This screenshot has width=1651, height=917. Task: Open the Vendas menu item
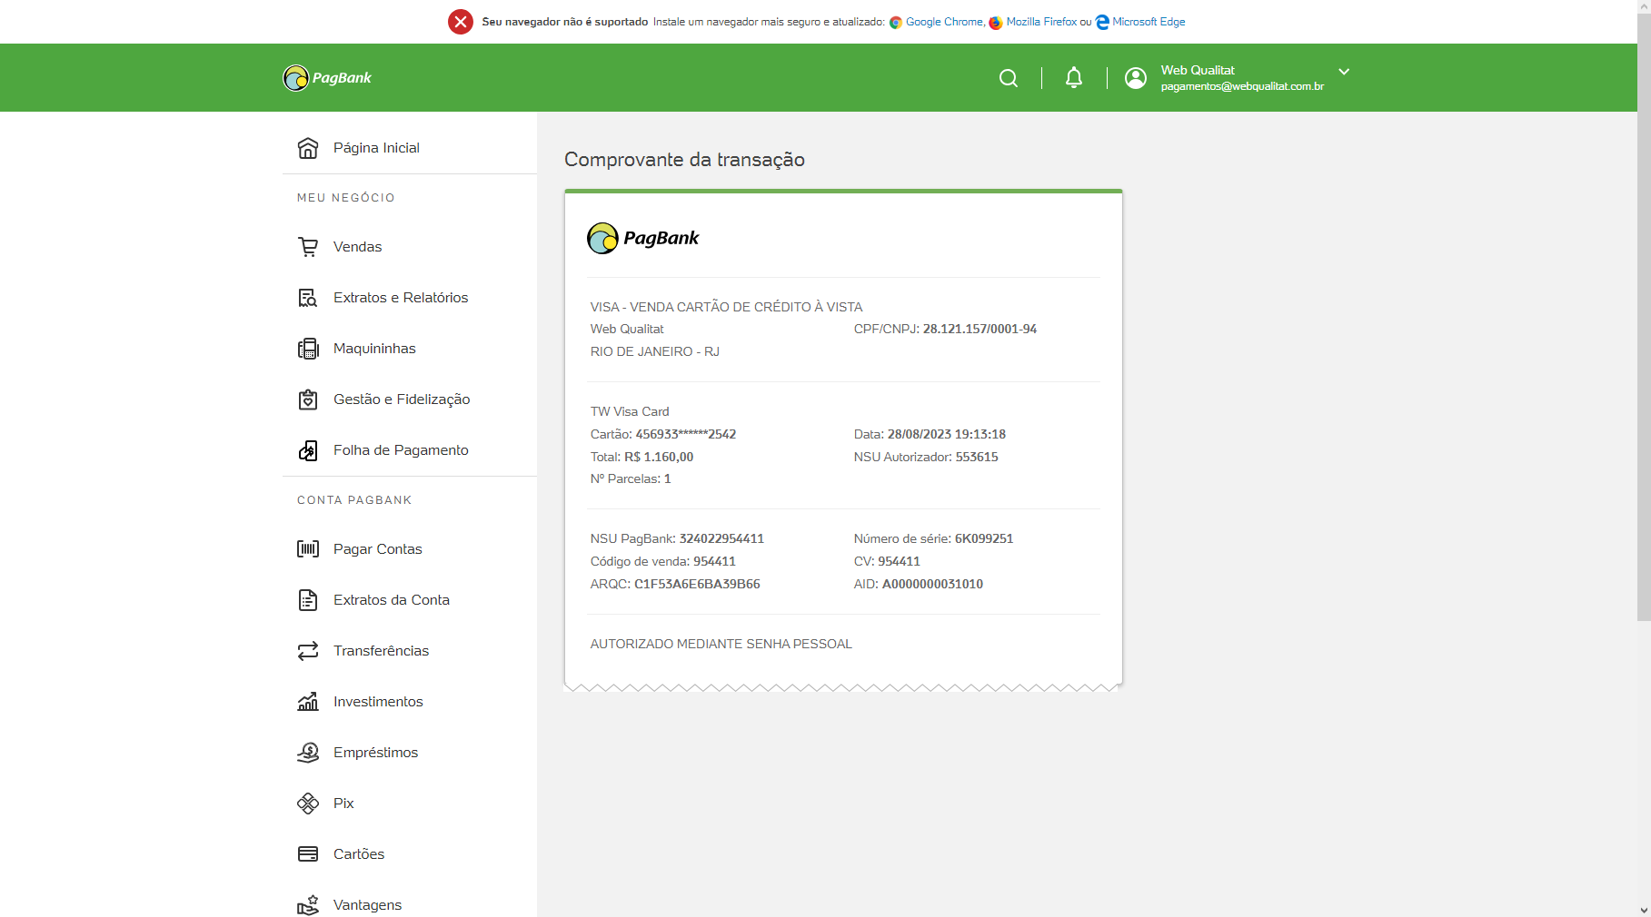pyautogui.click(x=357, y=247)
